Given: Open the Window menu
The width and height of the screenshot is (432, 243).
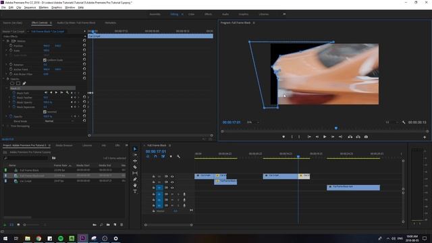Looking at the screenshot, I should pos(70,7).
